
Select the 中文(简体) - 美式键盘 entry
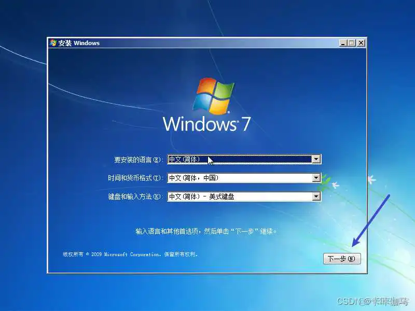[233, 196]
